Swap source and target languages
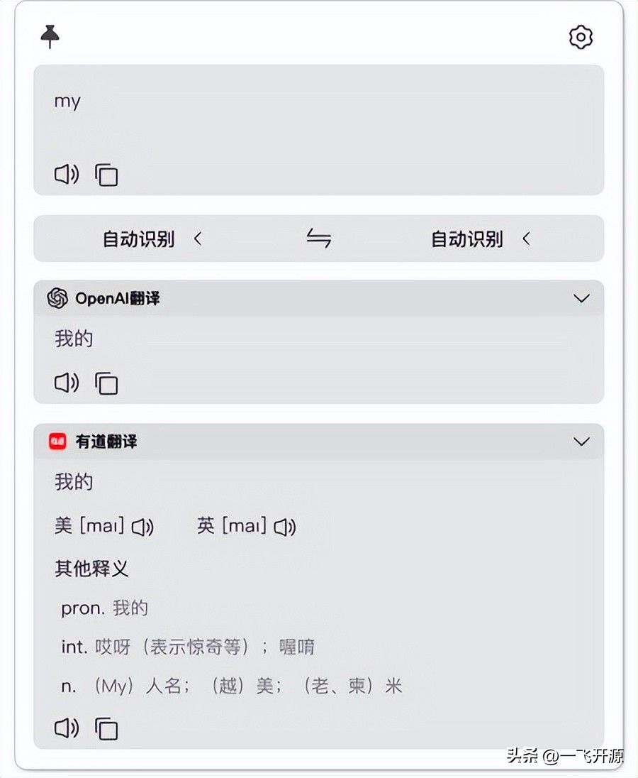Image resolution: width=638 pixels, height=778 pixels. click(x=318, y=239)
